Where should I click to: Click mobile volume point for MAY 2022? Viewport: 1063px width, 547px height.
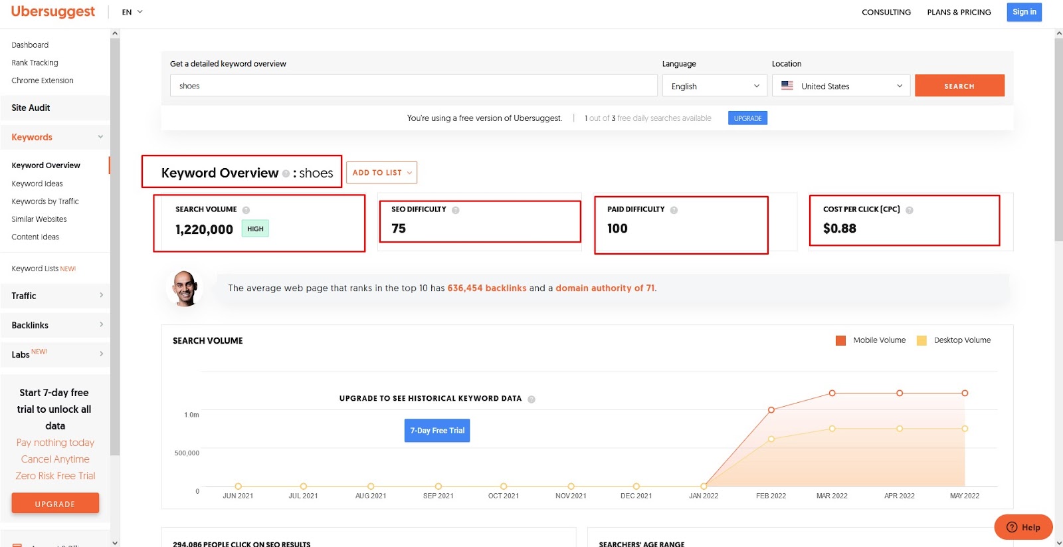965,393
